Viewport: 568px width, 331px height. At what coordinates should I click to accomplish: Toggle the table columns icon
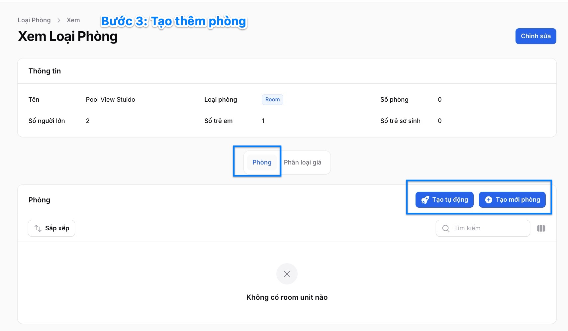[541, 228]
